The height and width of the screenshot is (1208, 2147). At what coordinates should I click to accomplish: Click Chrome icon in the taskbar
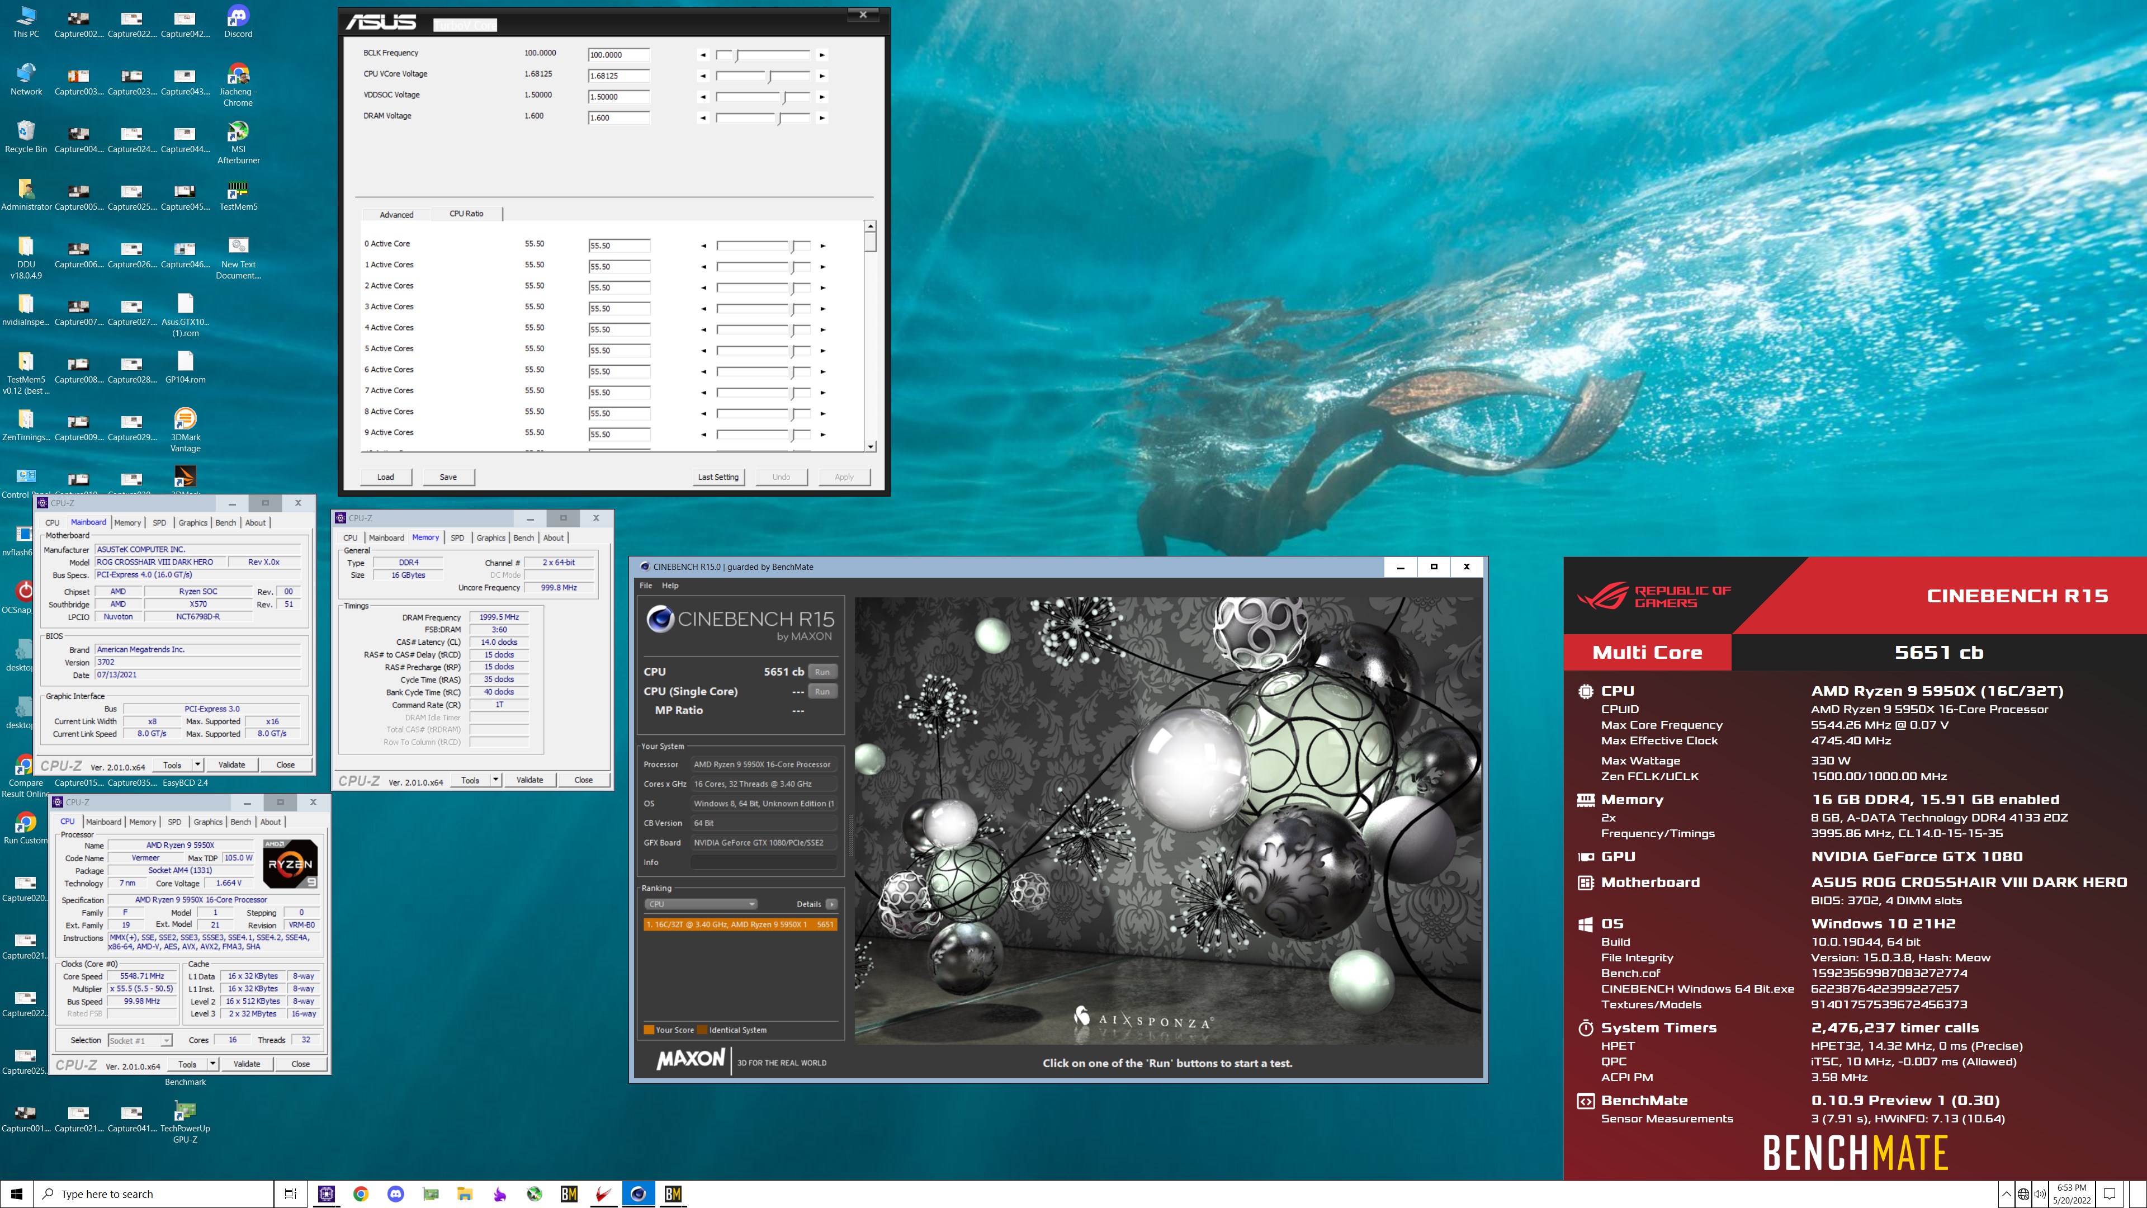tap(361, 1194)
